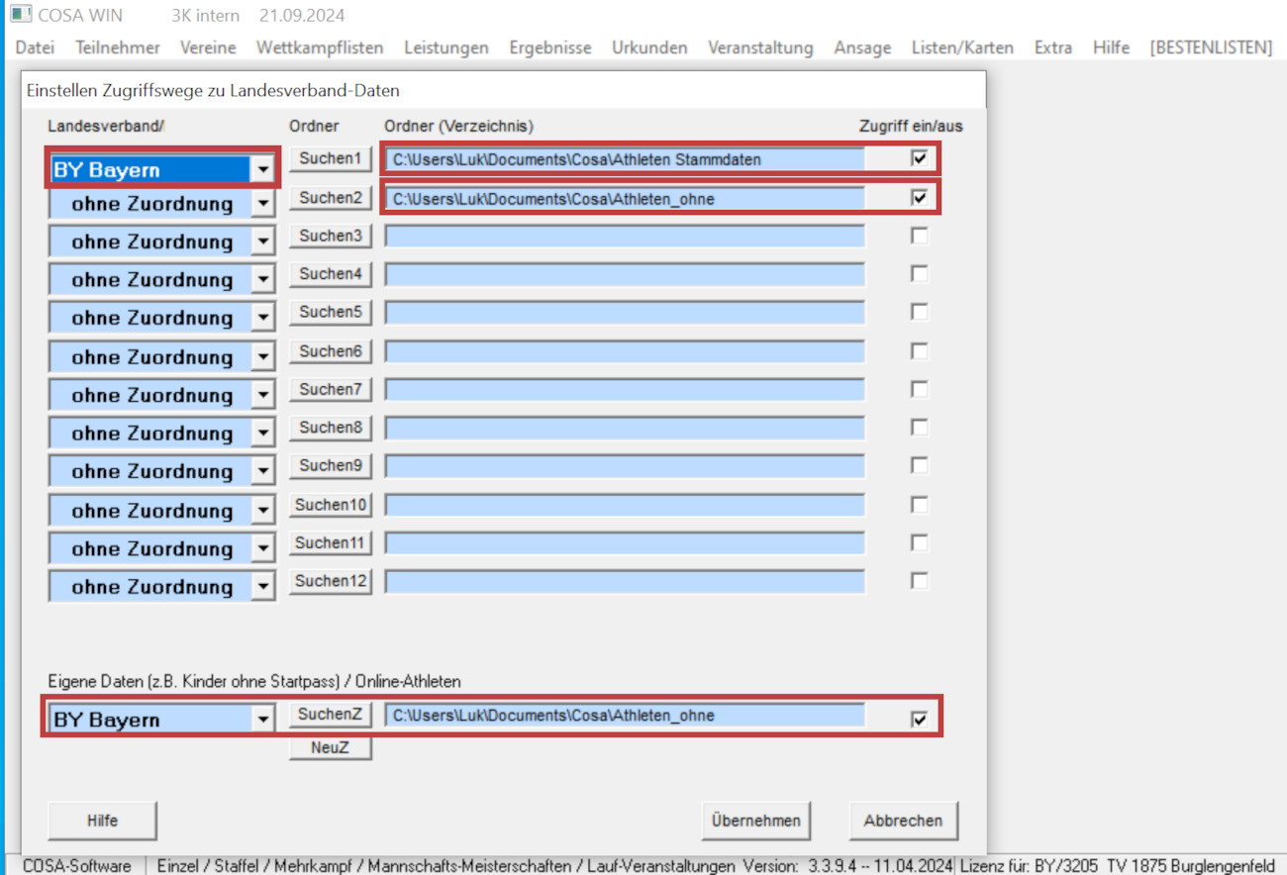1287x875 pixels.
Task: Confirm settings with the Übernehmen button
Action: pos(756,821)
